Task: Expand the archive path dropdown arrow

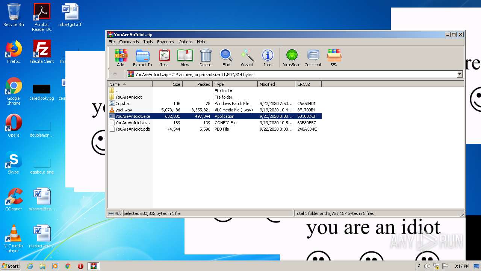Action: pos(460,74)
